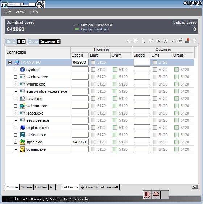Click the bottom-right dropdown arrow button

pos(195,187)
